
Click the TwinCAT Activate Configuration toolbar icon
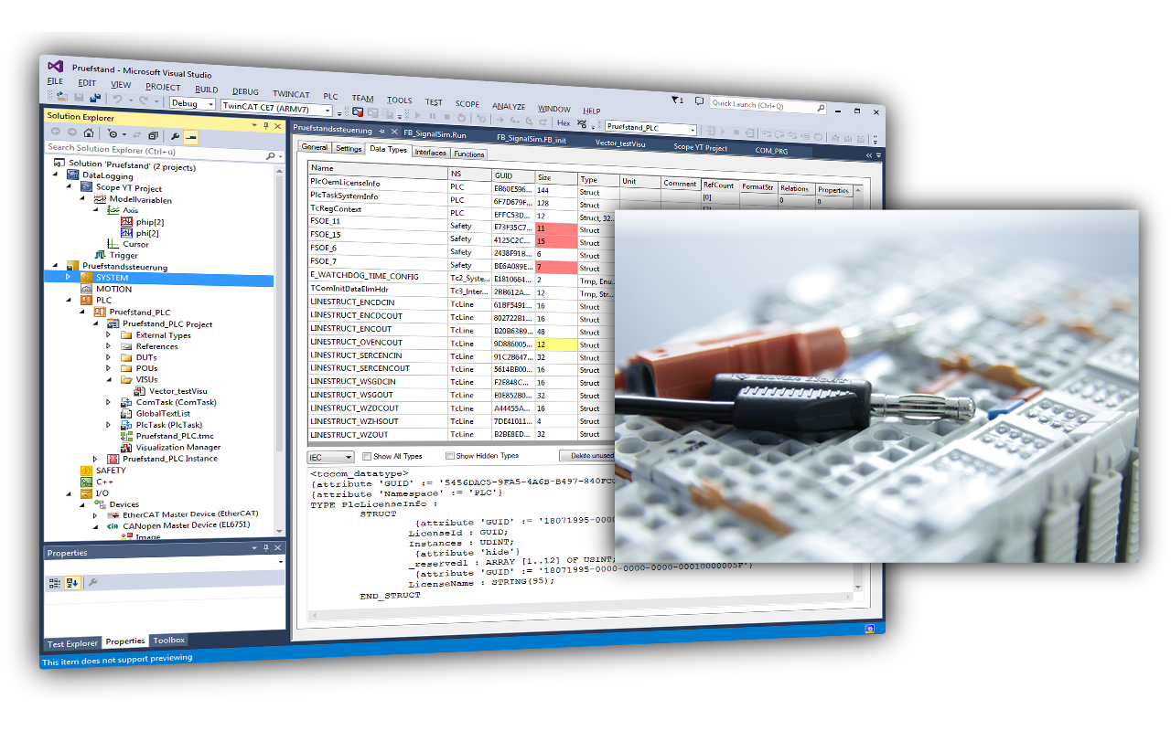(x=358, y=112)
